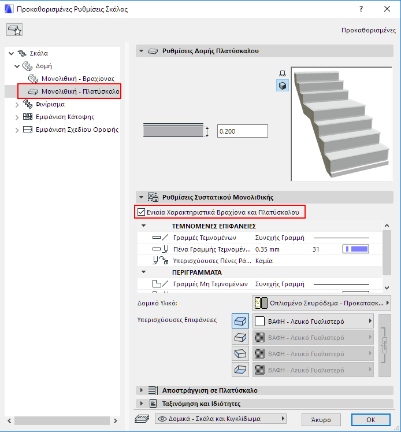
Task: Select Υπερισχύουσες Πένες row value Καμία
Action: tap(264, 261)
